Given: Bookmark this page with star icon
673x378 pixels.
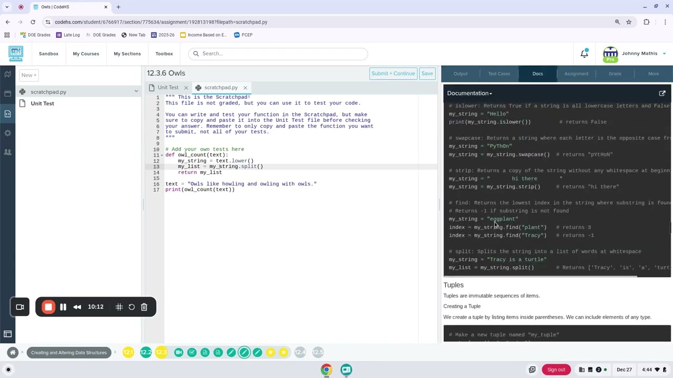Looking at the screenshot, I should 628,22.
